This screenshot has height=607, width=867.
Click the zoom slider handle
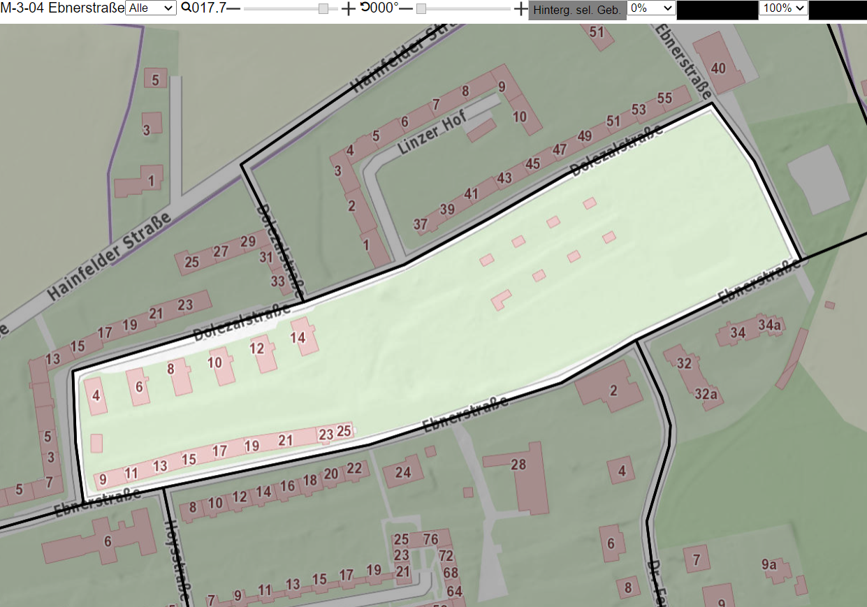[323, 8]
